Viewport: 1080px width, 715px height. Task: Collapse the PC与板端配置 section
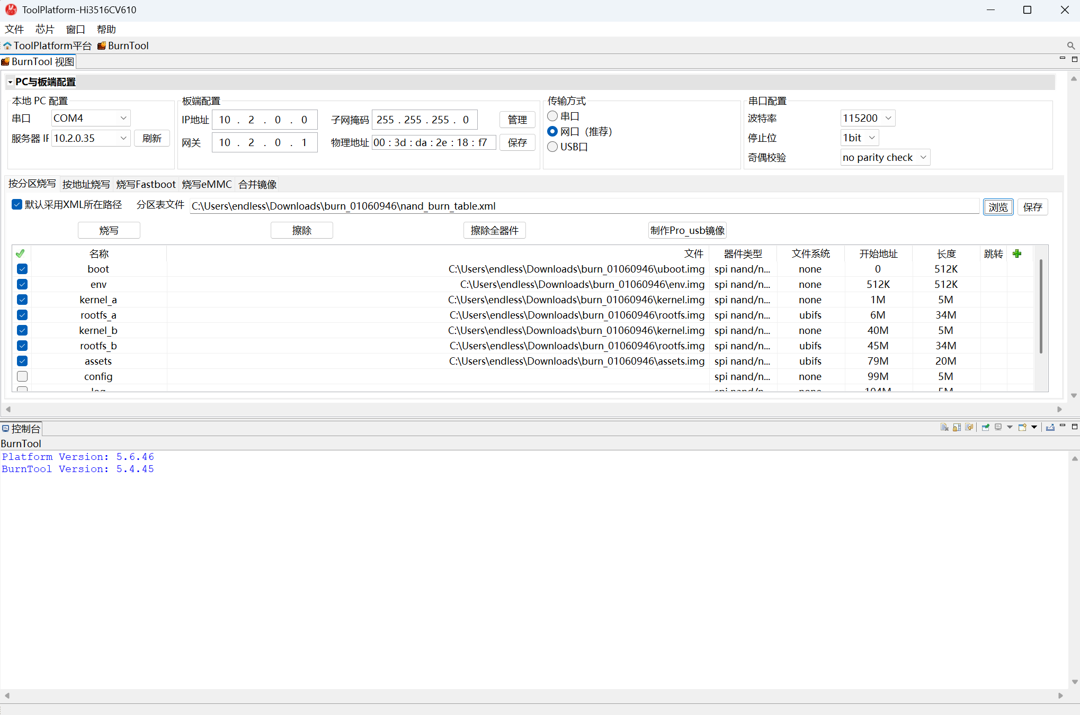[x=10, y=82]
